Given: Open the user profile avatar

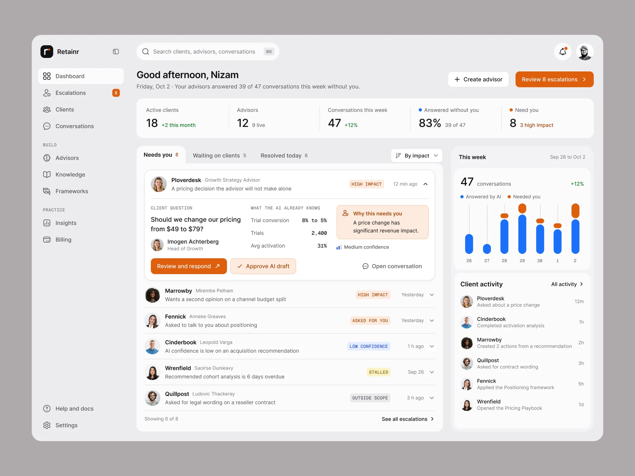Looking at the screenshot, I should (585, 52).
